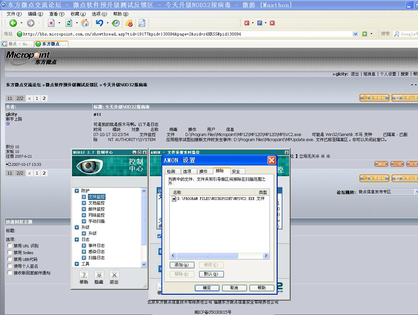
Task: Click the icon beside 事件日志 in NOD32 tree
Action: pos(84,246)
